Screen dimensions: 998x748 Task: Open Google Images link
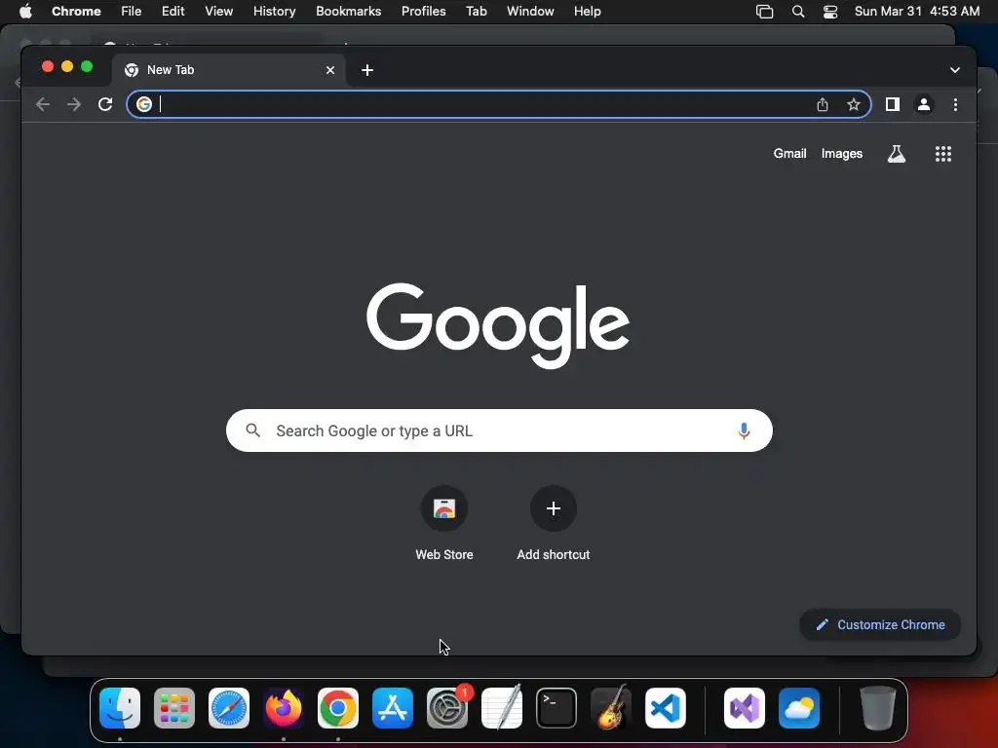coord(841,153)
